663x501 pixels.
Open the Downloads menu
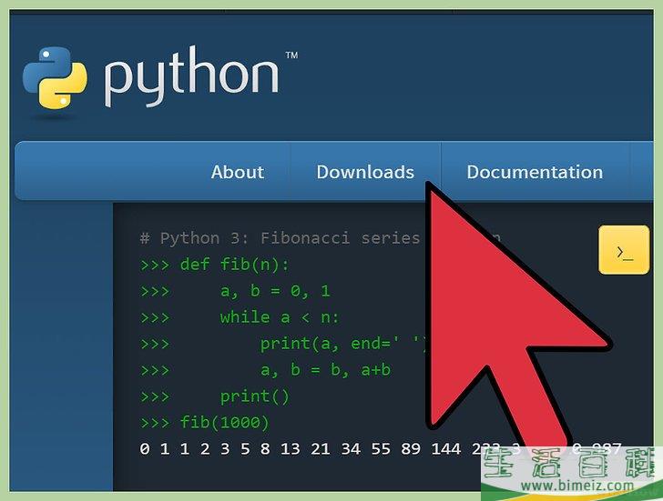coord(365,172)
